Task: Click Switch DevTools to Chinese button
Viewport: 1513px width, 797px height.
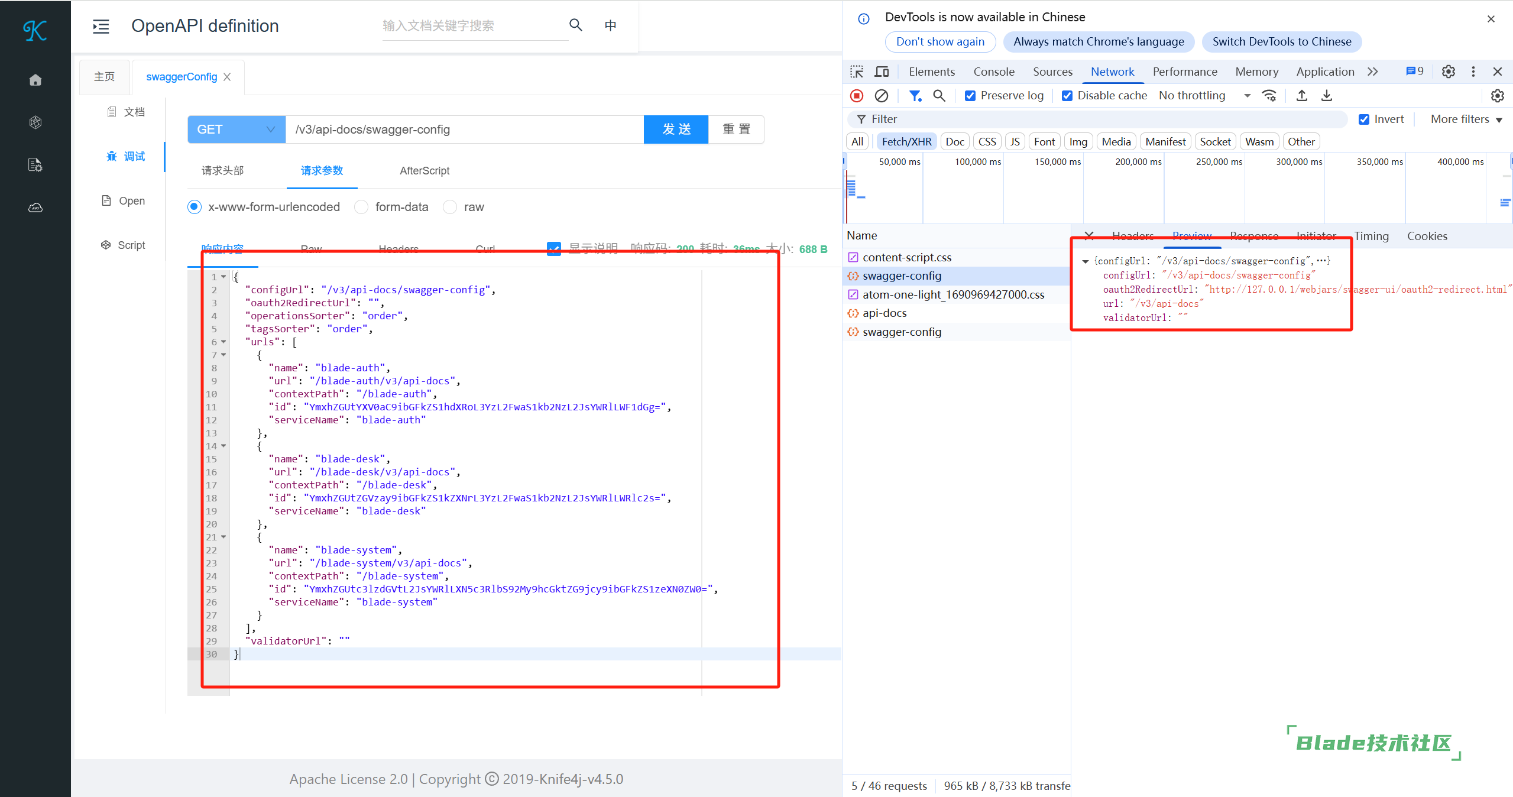Action: [x=1281, y=41]
